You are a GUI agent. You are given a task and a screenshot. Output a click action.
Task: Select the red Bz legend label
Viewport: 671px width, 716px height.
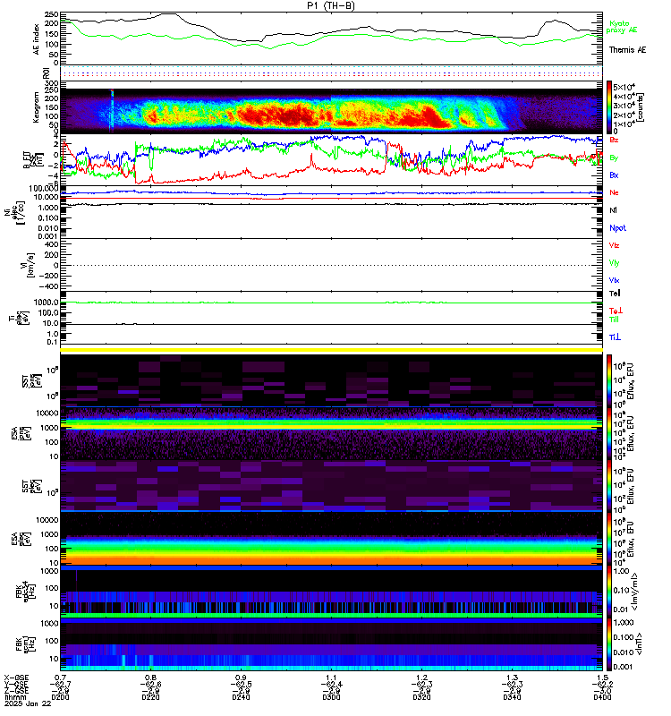[x=614, y=140]
